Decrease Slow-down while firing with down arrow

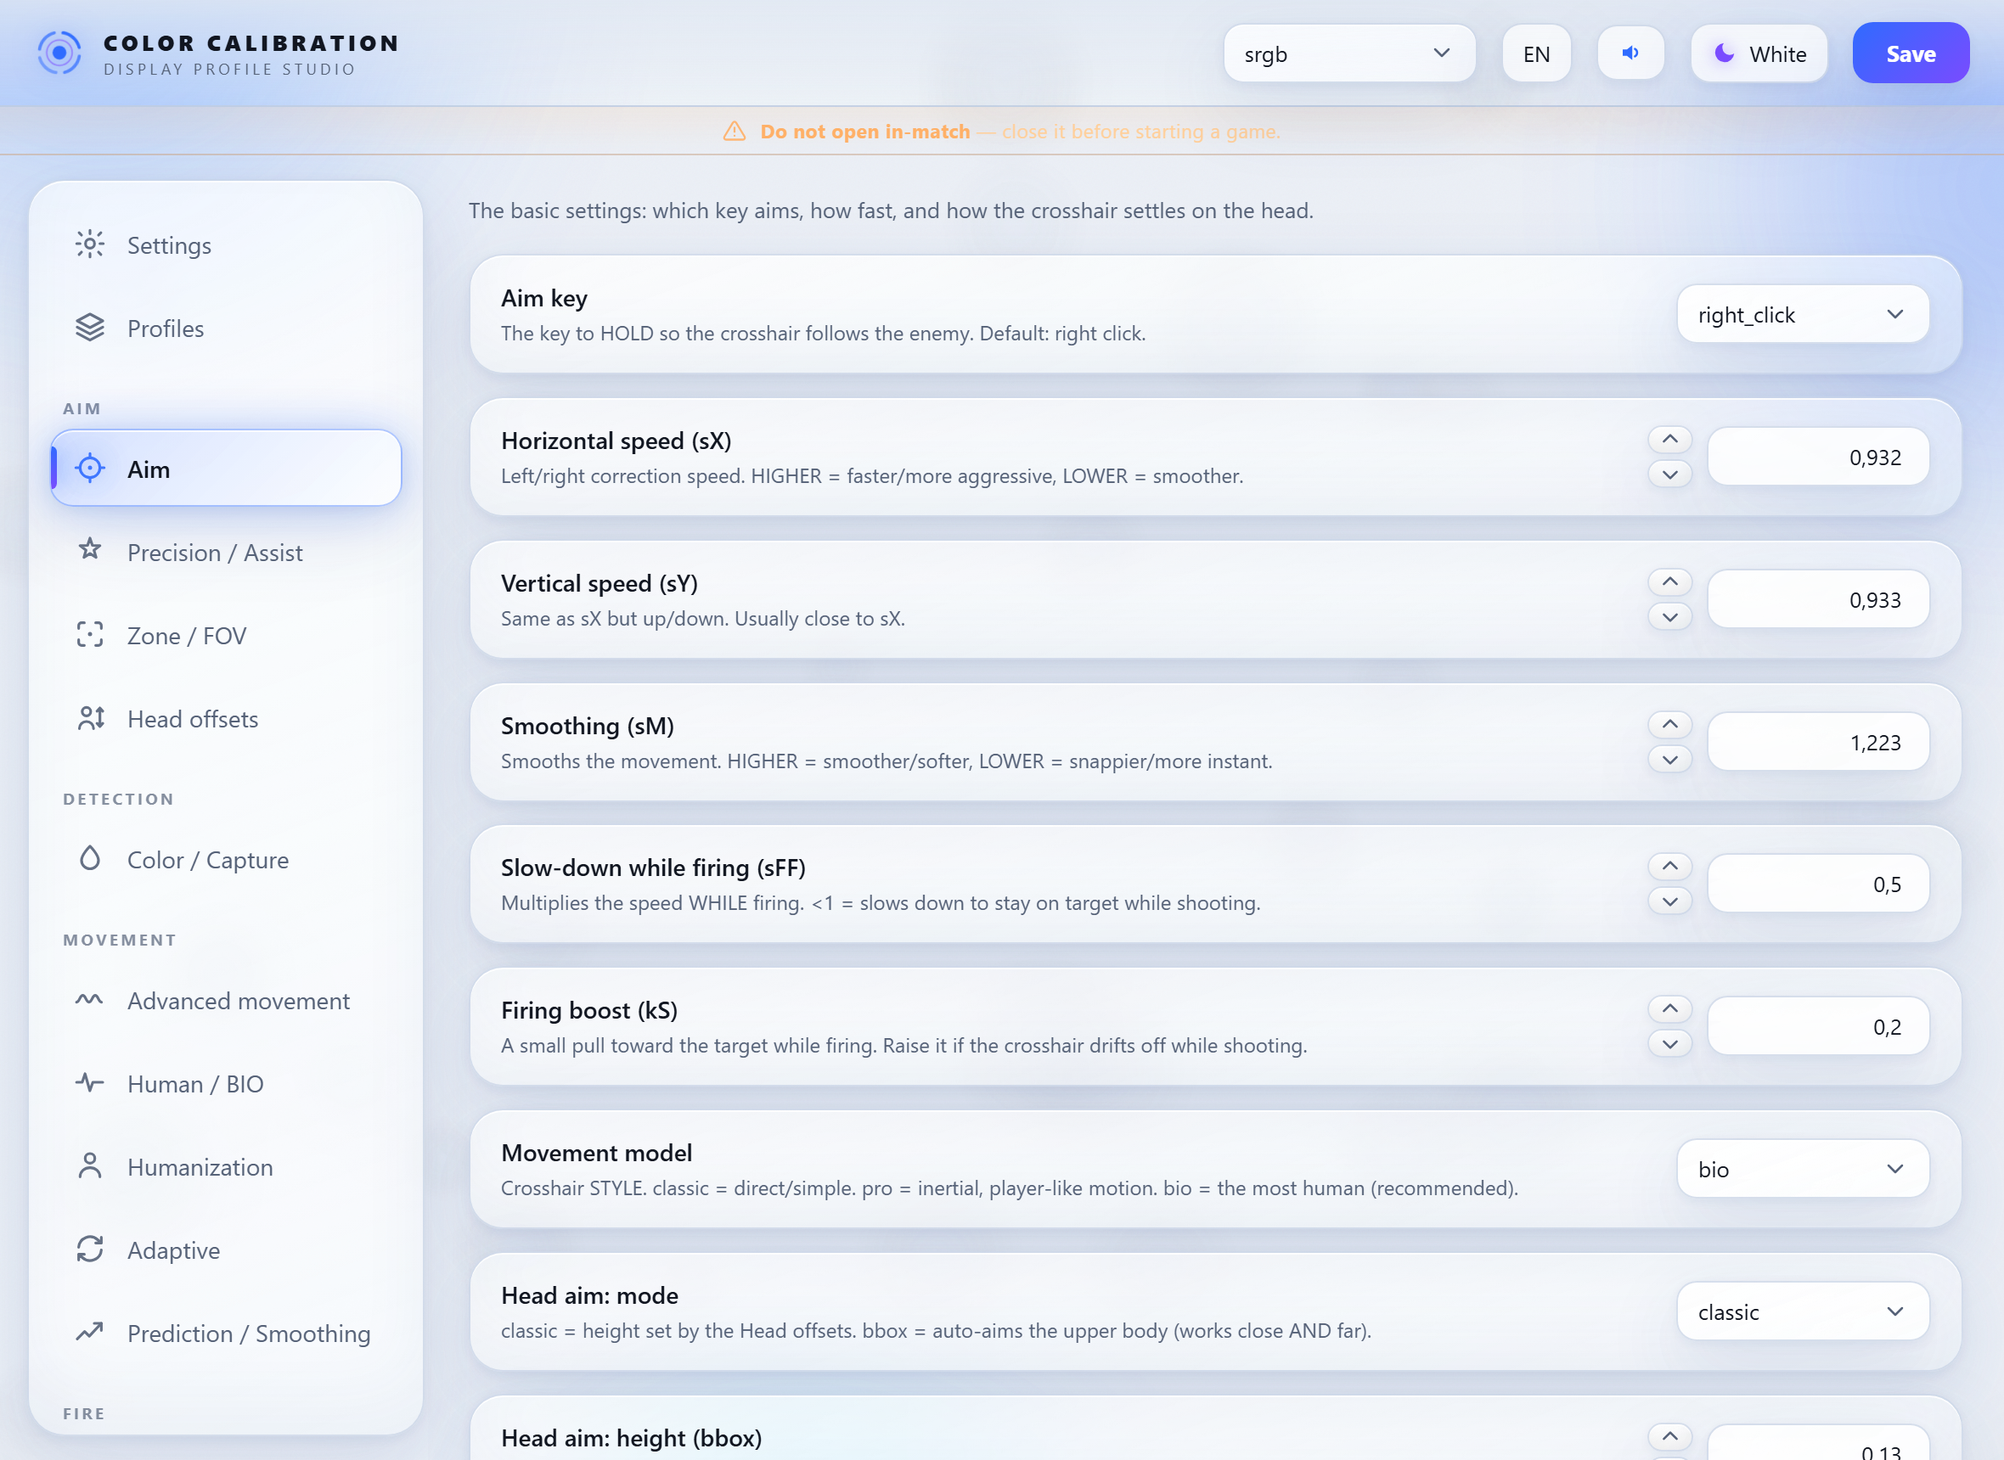(1669, 901)
